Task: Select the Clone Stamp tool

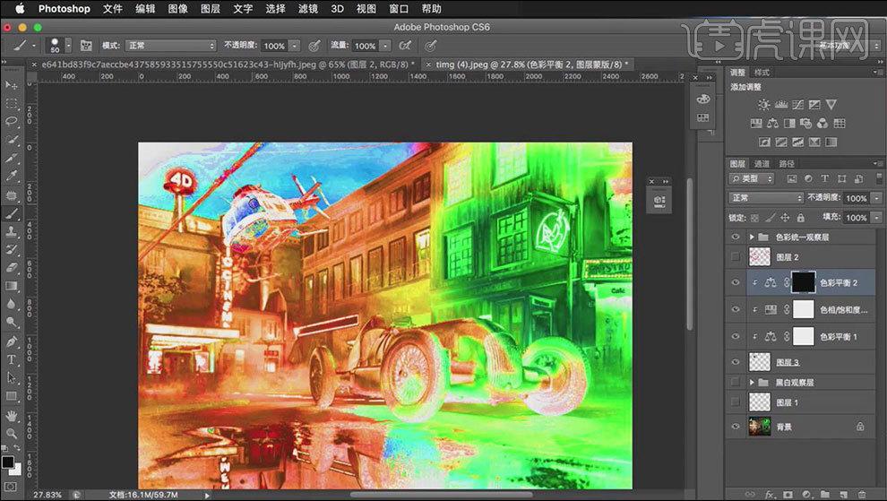Action: point(11,231)
